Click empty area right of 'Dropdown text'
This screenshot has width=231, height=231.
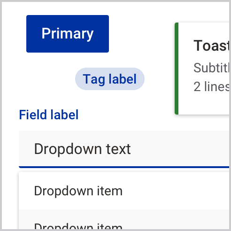tap(180, 149)
